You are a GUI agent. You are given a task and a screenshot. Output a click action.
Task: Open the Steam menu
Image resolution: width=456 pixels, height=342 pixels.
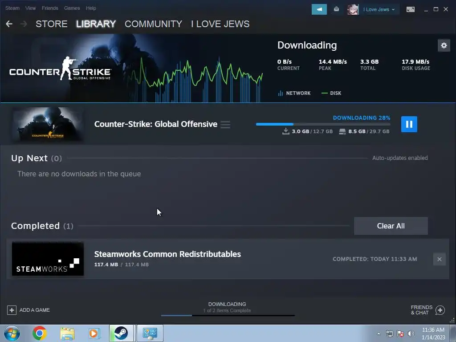12,8
